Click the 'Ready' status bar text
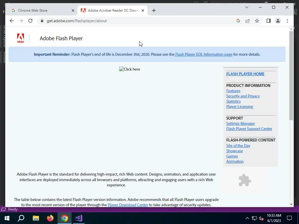Screen dimensions: 299x224 pyautogui.click(x=13, y=209)
